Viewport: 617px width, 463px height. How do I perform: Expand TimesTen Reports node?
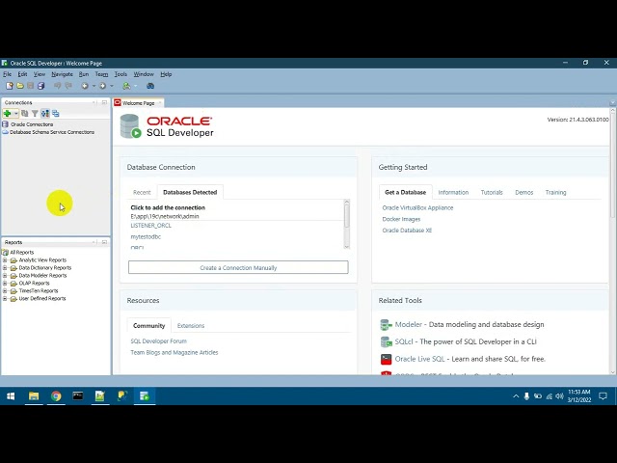tap(5, 291)
